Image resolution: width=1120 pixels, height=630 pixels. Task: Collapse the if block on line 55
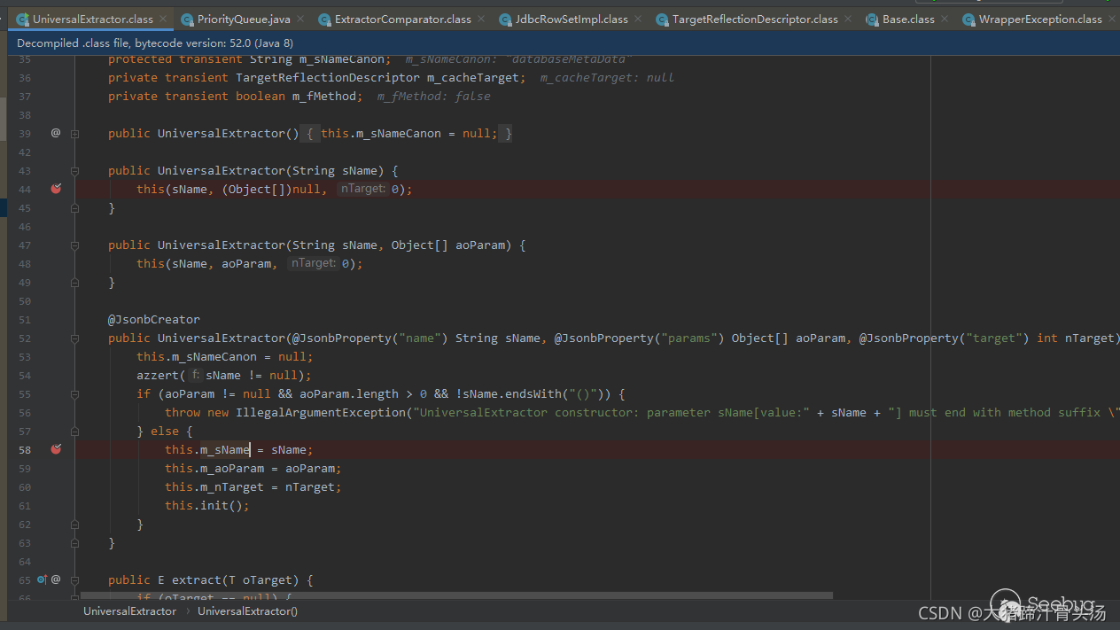[x=75, y=393]
